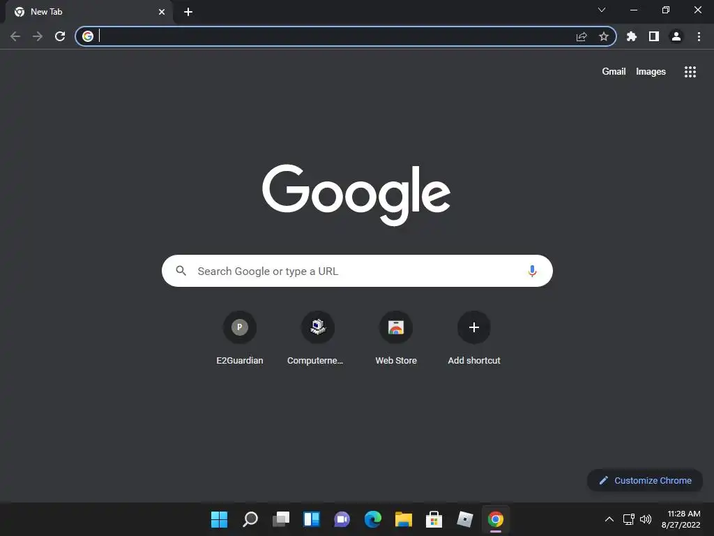Screen dimensions: 714x536
Task: Open the Google apps grid
Action: point(690,72)
